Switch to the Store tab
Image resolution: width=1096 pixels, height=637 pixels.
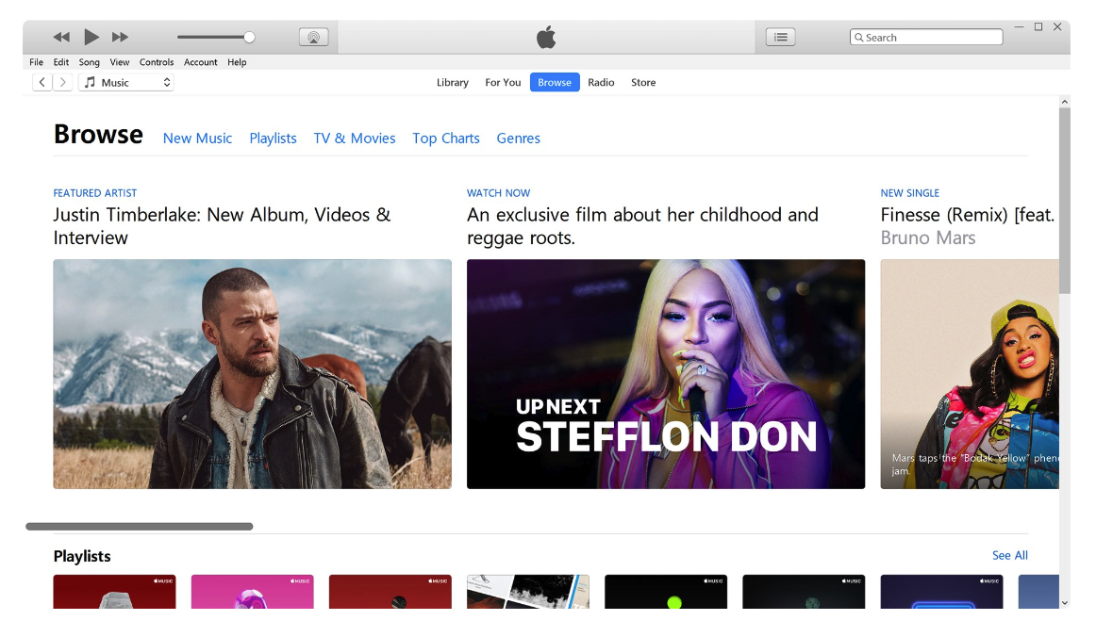tap(643, 82)
